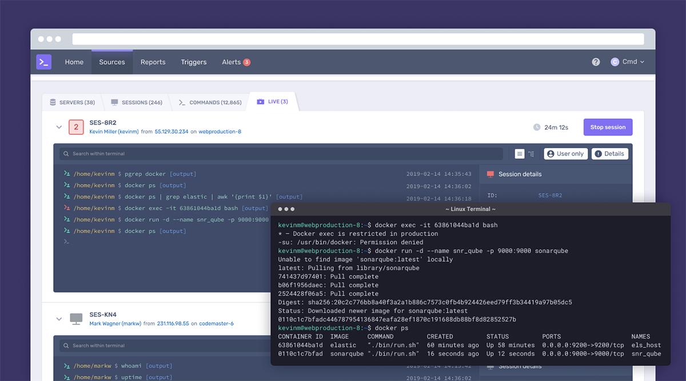686x381 pixels.
Task: Toggle the Details panel button
Action: click(x=609, y=154)
